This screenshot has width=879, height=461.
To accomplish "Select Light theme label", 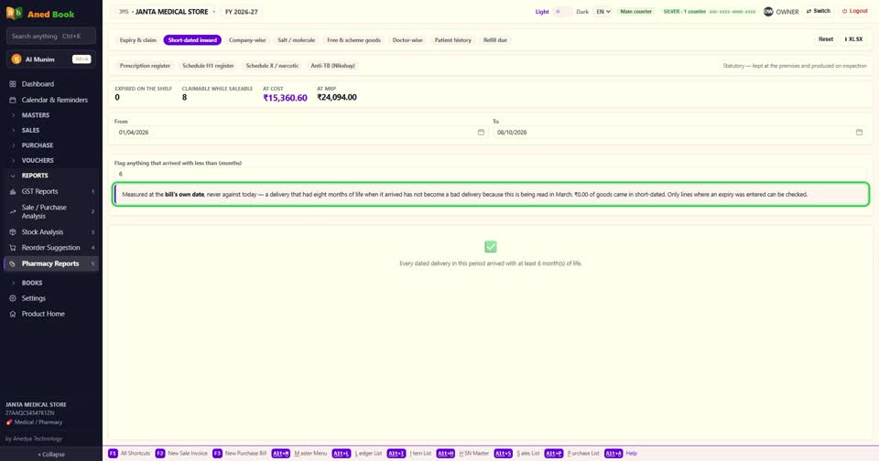I will 542,12.
